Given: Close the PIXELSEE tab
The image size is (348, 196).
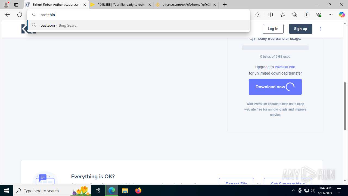Looking at the screenshot, I should click(x=150, y=5).
